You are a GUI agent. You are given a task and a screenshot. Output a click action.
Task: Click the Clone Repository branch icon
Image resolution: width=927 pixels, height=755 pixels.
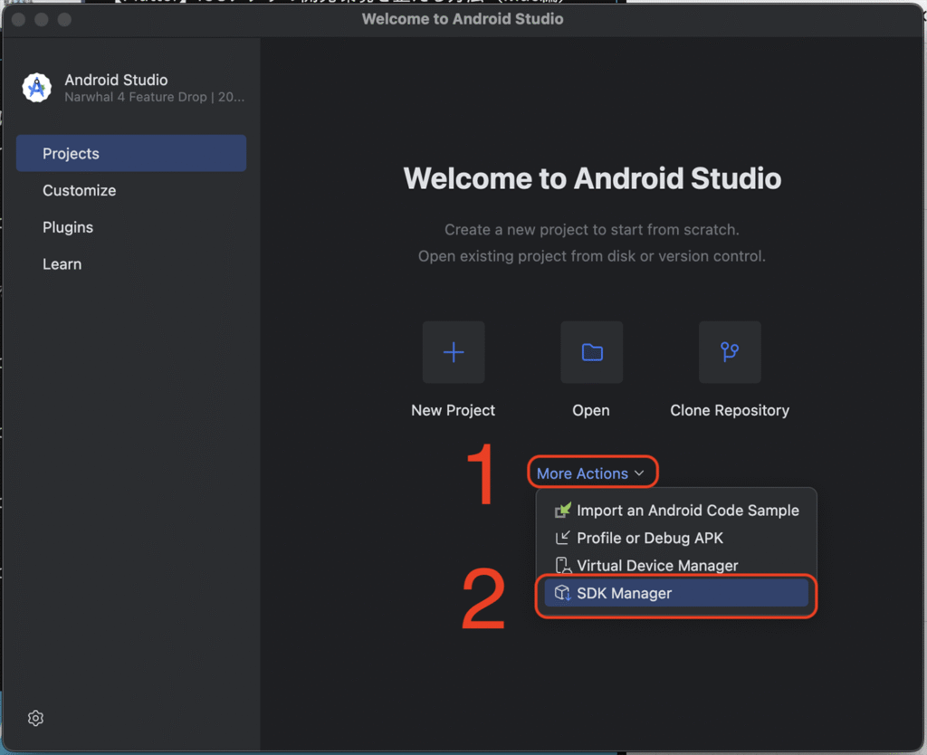point(730,352)
